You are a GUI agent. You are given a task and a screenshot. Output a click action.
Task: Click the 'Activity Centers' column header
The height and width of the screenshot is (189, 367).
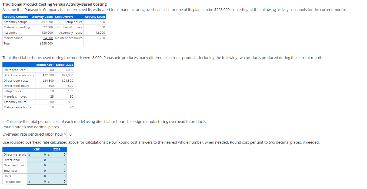pyautogui.click(x=16, y=17)
